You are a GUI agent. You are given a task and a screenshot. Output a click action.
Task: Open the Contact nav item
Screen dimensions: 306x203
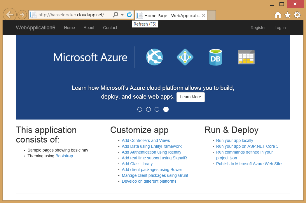(x=110, y=28)
